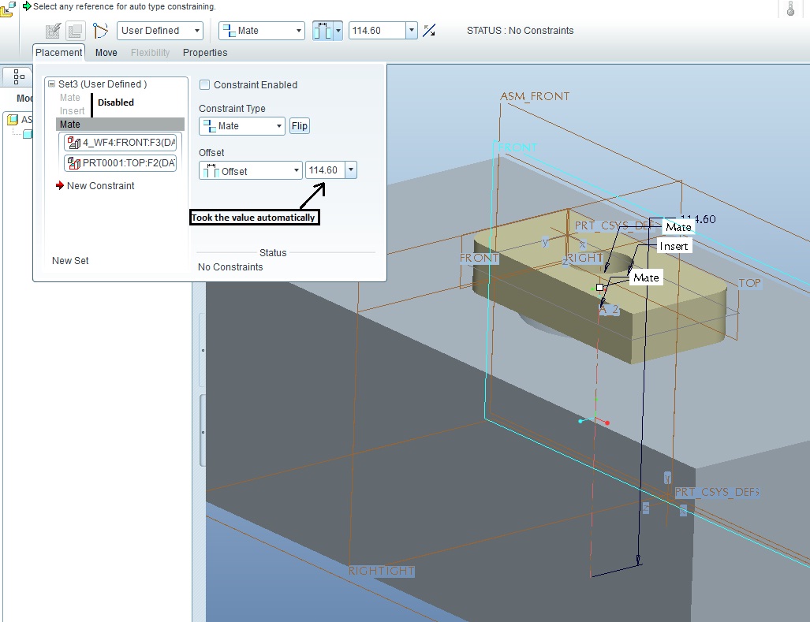
Task: Expand the Offset type dropdown in panel
Action: 251,171
